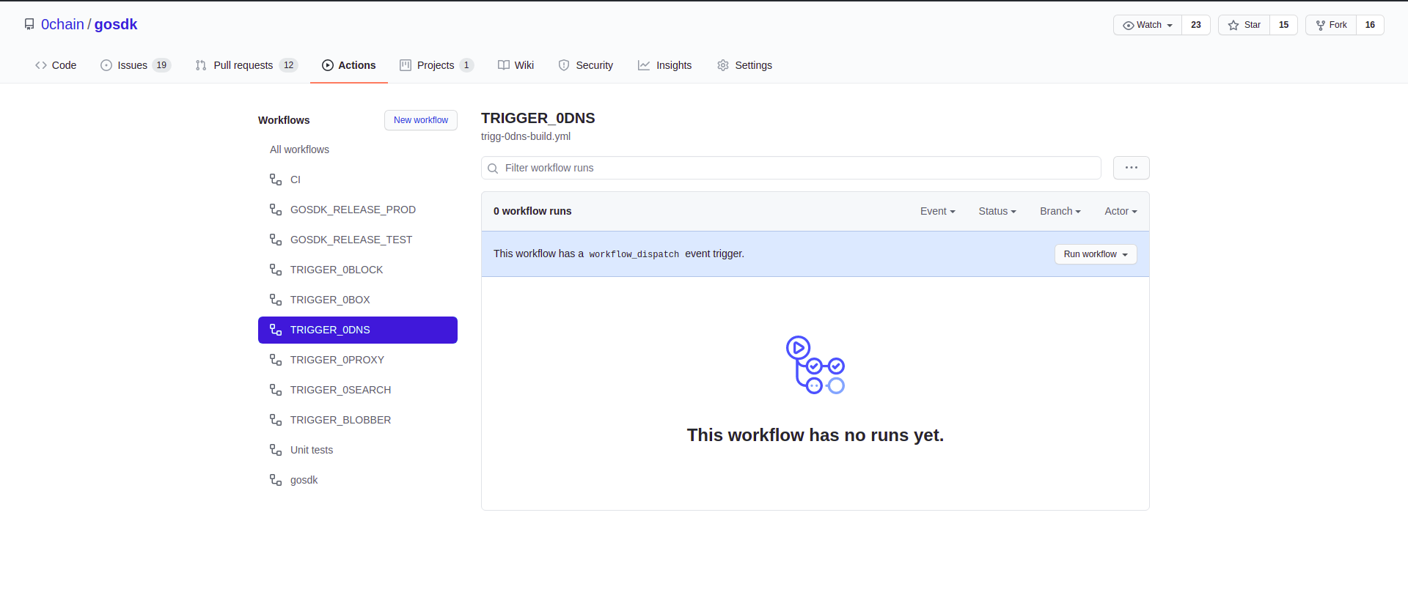1408x614 pixels.
Task: Click the star icon in Star button
Action: pos(1233,25)
